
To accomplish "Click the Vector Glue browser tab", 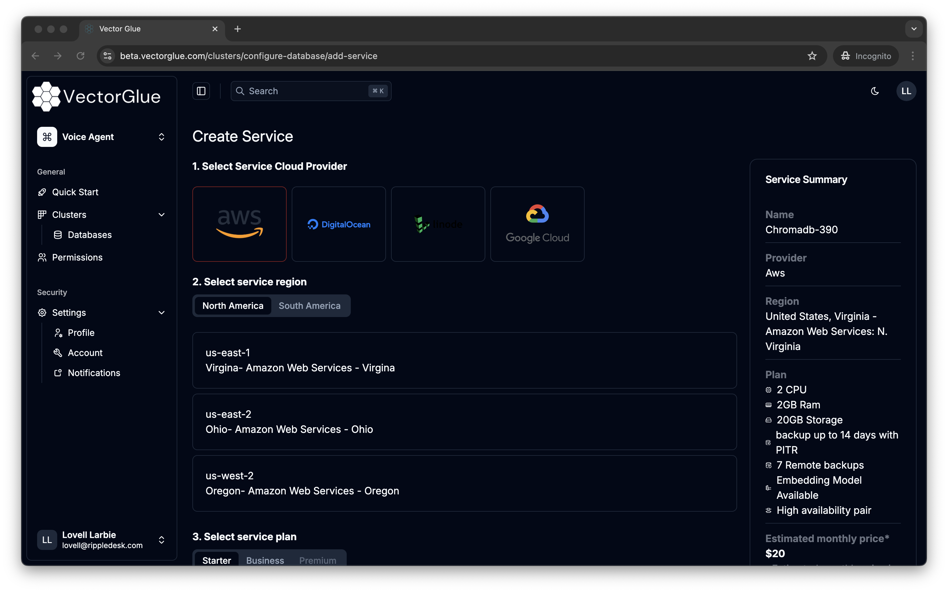I will click(152, 29).
